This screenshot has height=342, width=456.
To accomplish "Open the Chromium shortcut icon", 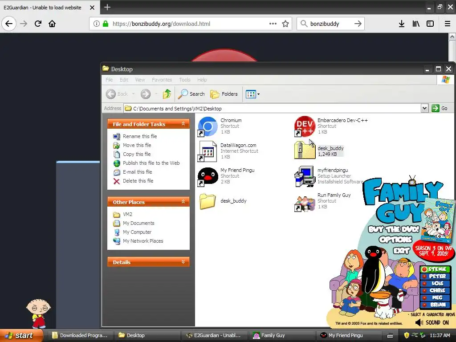I will click(x=208, y=126).
